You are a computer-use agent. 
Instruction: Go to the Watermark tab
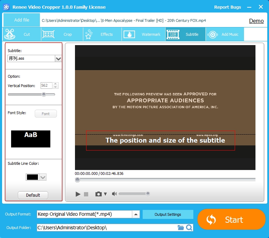coord(143,34)
